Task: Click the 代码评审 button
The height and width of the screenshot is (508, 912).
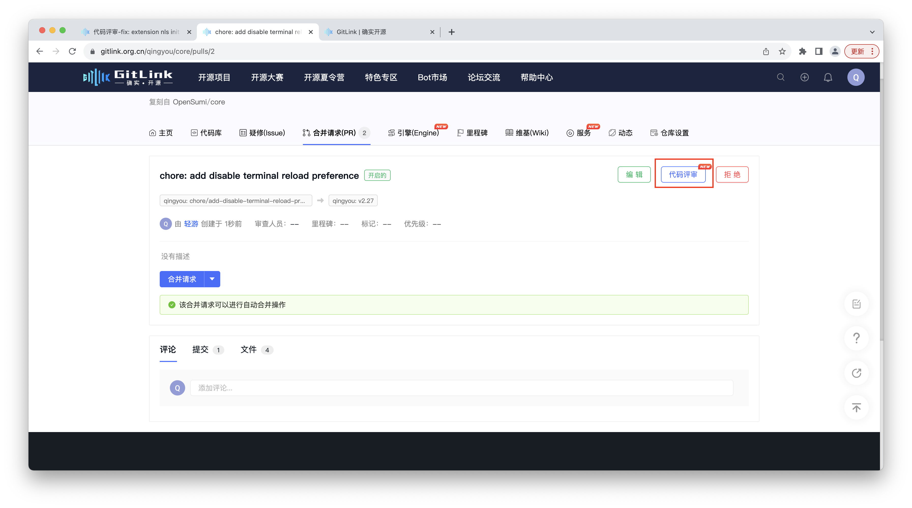Action: click(683, 174)
